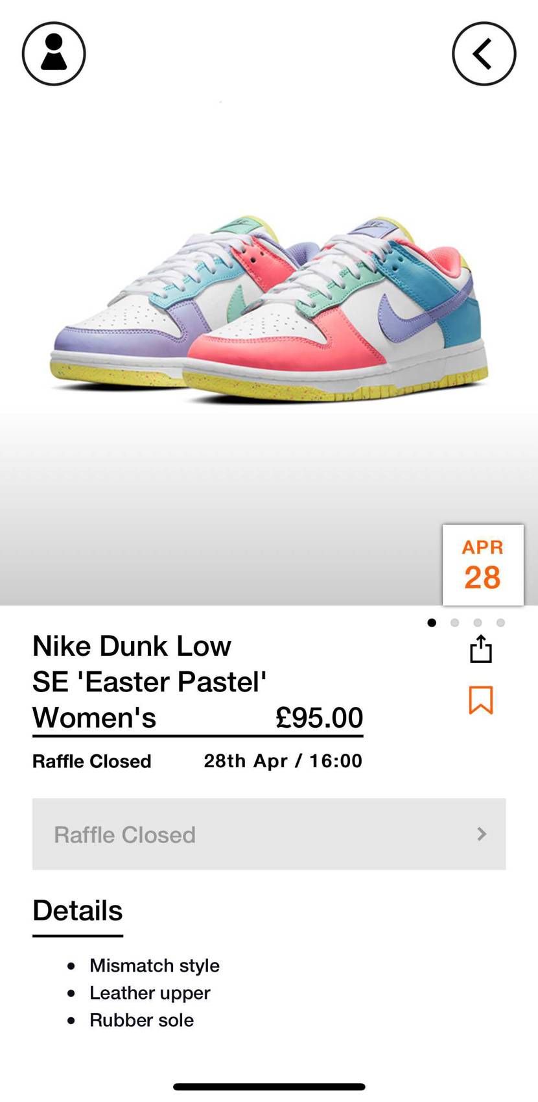Viewport: 538px width, 1102px height.
Task: Tap the 28th Apr / 16:00 time
Action: click(x=283, y=761)
